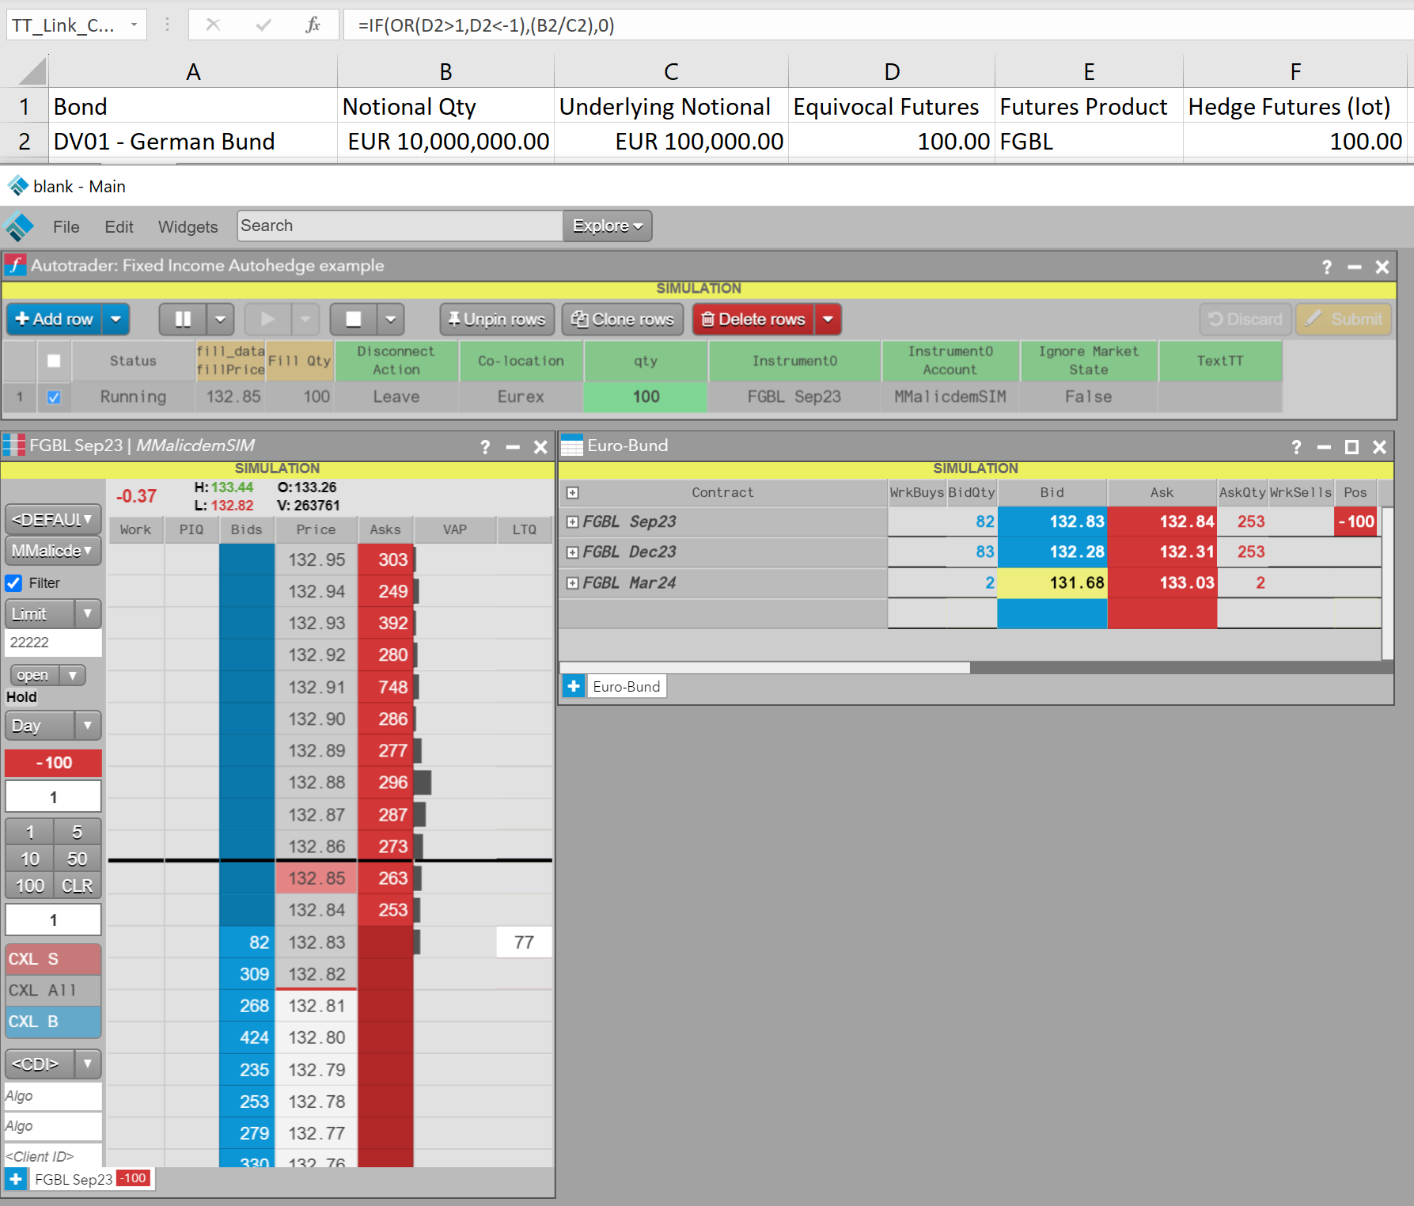Screen dimensions: 1414x1206
Task: Click the TT logo in menu bar
Action: [x=19, y=227]
